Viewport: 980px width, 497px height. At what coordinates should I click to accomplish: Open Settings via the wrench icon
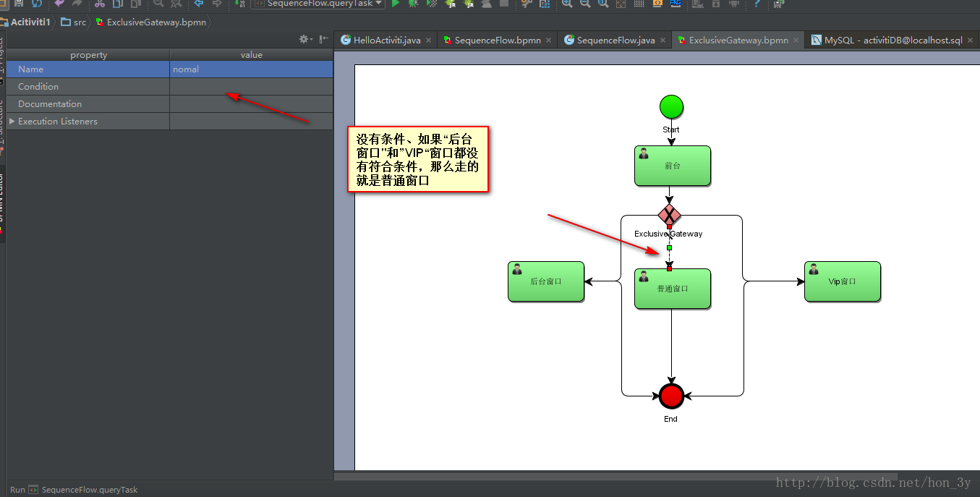coord(527,3)
